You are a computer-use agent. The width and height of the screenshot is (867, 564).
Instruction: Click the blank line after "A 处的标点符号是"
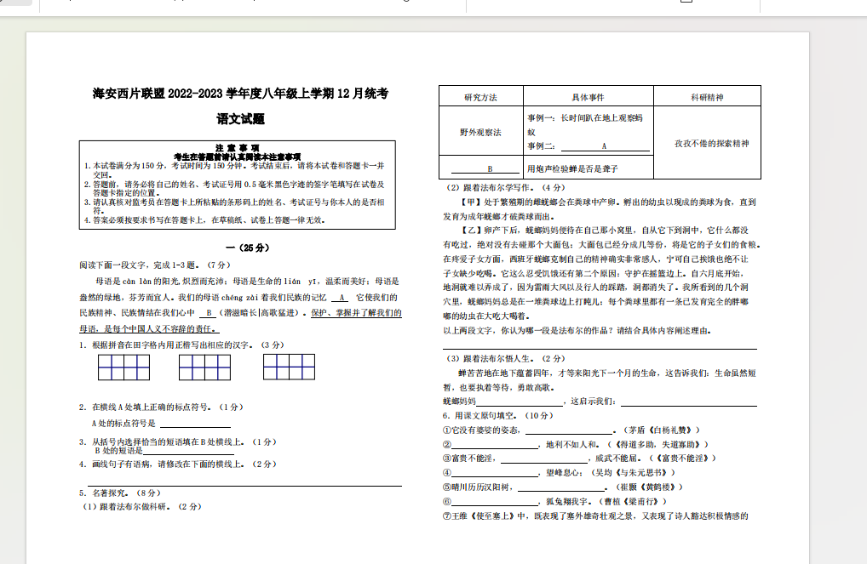[x=195, y=424]
